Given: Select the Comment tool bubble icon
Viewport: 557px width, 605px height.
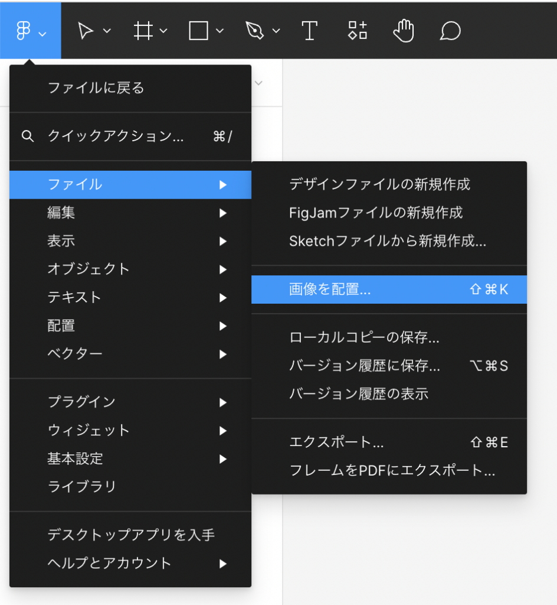Looking at the screenshot, I should (450, 31).
